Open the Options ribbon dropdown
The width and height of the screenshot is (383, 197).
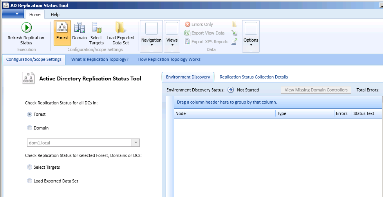tap(251, 35)
